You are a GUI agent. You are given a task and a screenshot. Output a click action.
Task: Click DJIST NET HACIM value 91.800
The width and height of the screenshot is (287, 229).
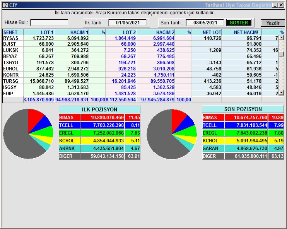point(254,44)
